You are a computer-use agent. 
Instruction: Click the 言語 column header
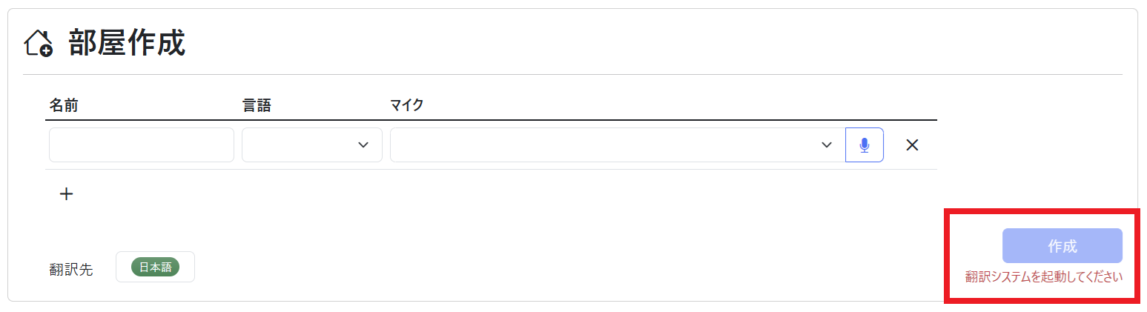pyautogui.click(x=257, y=106)
